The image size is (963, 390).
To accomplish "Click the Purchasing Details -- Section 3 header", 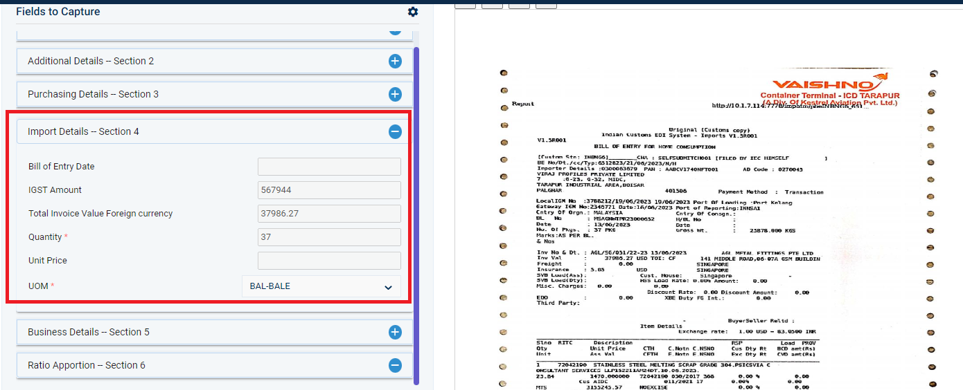I will pos(215,94).
